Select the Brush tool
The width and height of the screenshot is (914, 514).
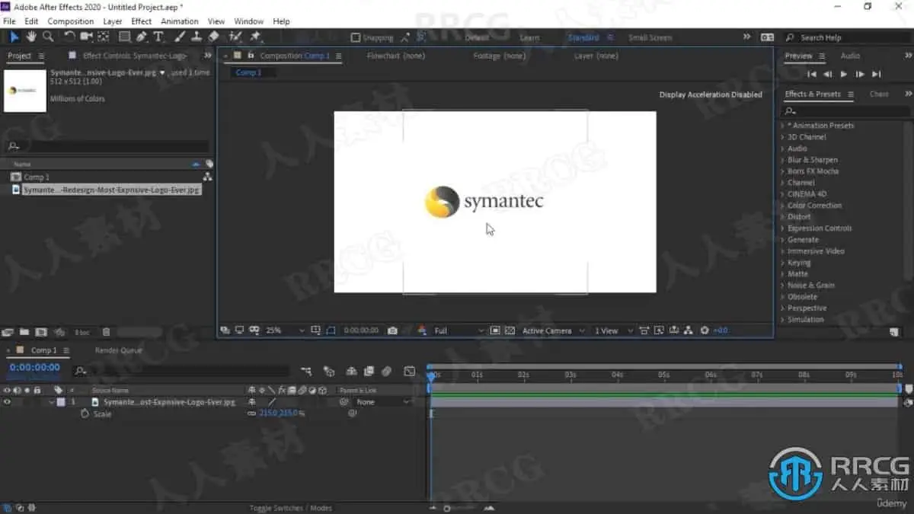point(180,37)
